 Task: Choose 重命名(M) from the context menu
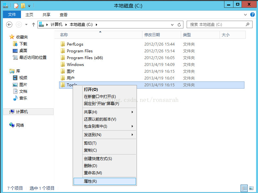click(x=105, y=173)
